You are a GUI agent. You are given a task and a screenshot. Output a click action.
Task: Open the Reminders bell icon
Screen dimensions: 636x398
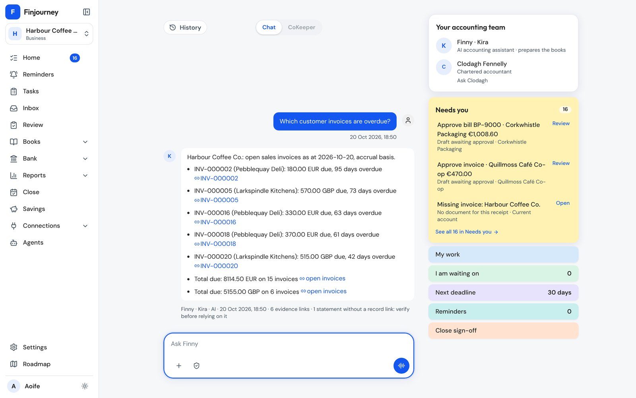click(x=14, y=74)
